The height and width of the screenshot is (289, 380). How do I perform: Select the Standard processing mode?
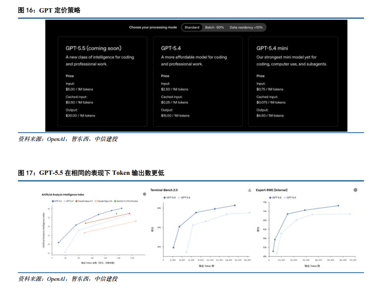[192, 27]
